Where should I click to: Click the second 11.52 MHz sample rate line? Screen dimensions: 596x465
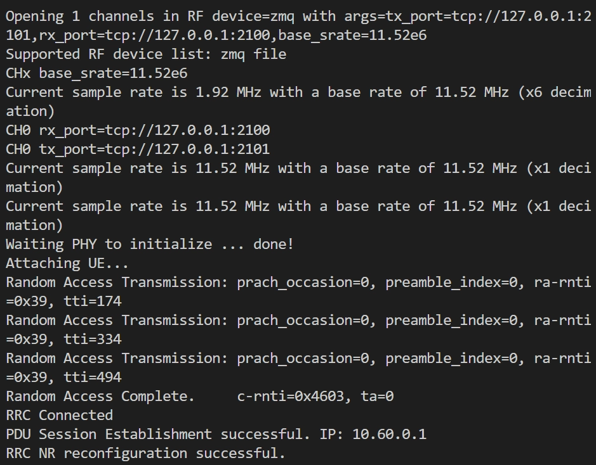point(299,215)
